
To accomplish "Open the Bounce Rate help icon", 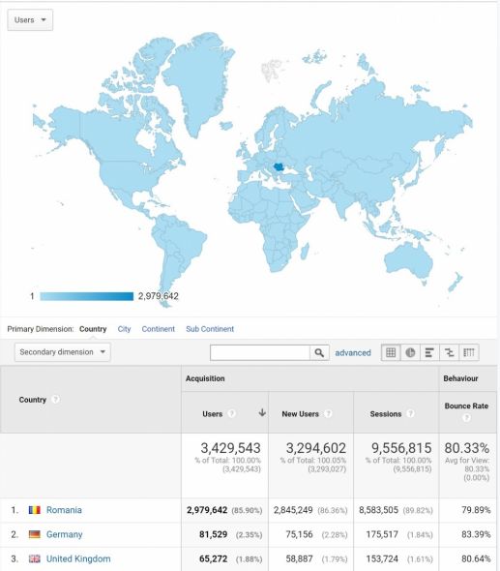I will pyautogui.click(x=466, y=417).
